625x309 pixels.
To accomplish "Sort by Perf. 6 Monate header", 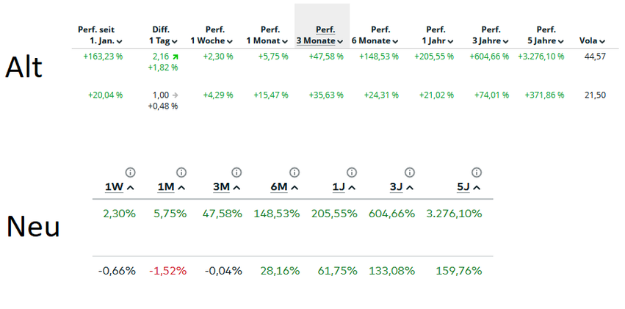I will pyautogui.click(x=375, y=35).
